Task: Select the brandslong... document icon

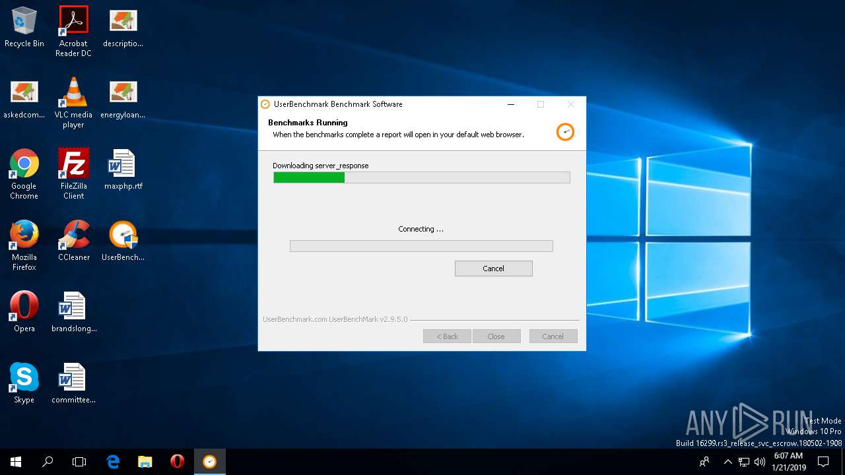Action: pyautogui.click(x=73, y=313)
